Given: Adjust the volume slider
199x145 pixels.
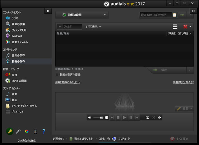Looking at the screenshot, I should [98, 118].
